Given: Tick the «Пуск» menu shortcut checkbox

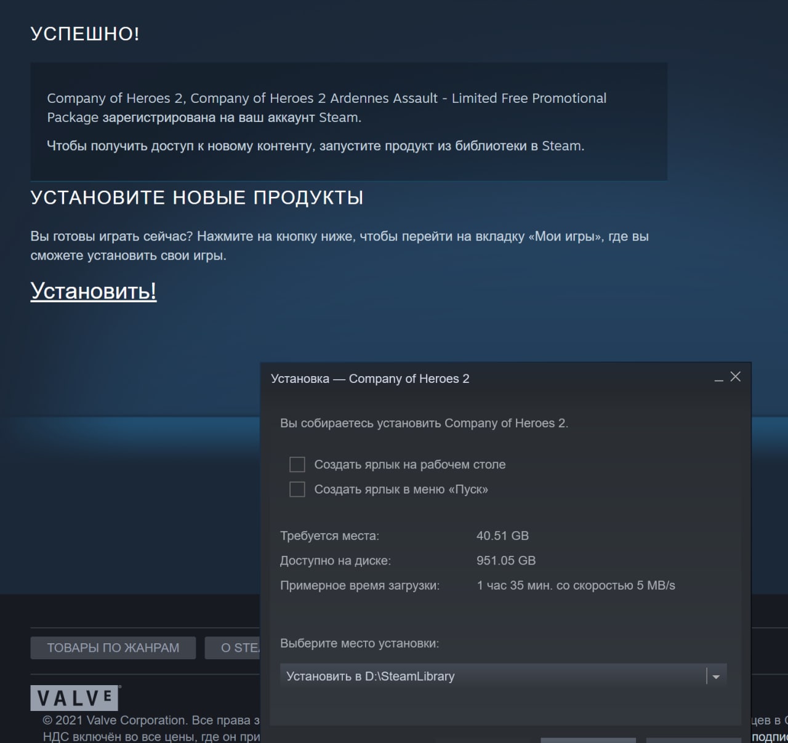Looking at the screenshot, I should tap(297, 489).
